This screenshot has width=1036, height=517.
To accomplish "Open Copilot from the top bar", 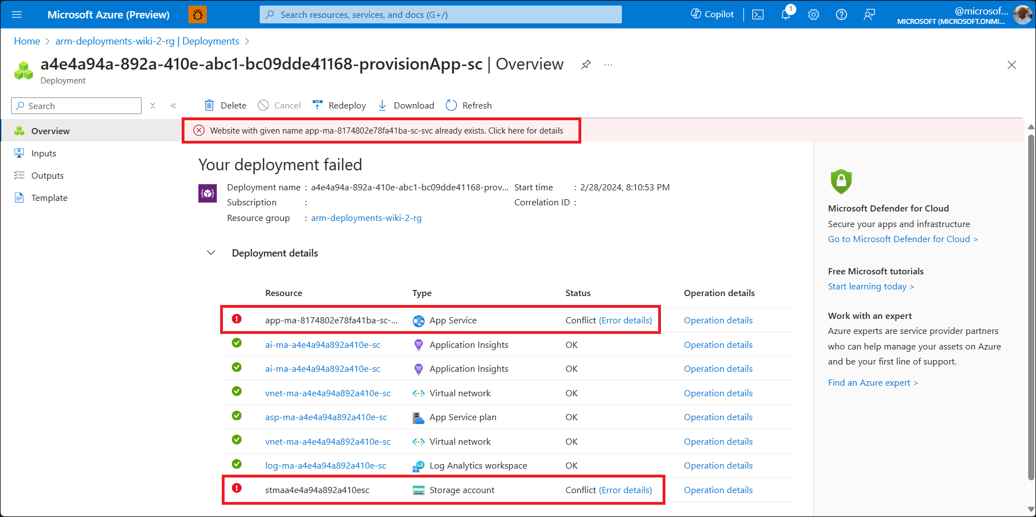I will coord(712,14).
